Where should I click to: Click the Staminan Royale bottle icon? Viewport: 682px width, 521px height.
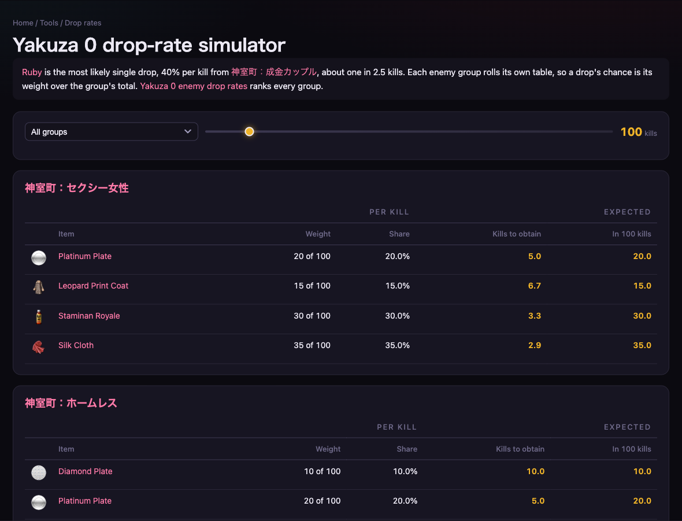39,317
